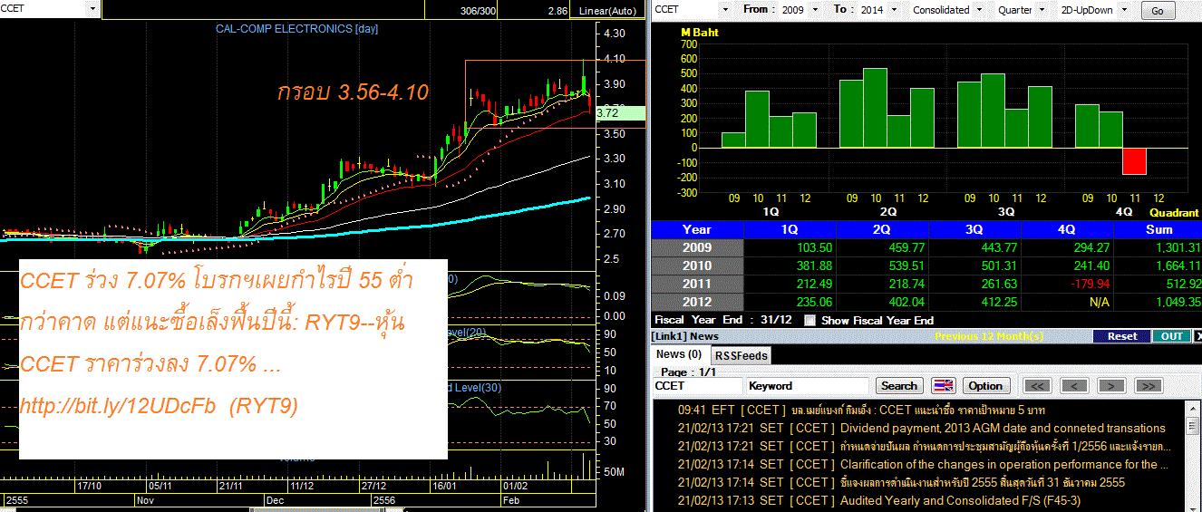Go to previous news page (<)

click(x=1074, y=386)
